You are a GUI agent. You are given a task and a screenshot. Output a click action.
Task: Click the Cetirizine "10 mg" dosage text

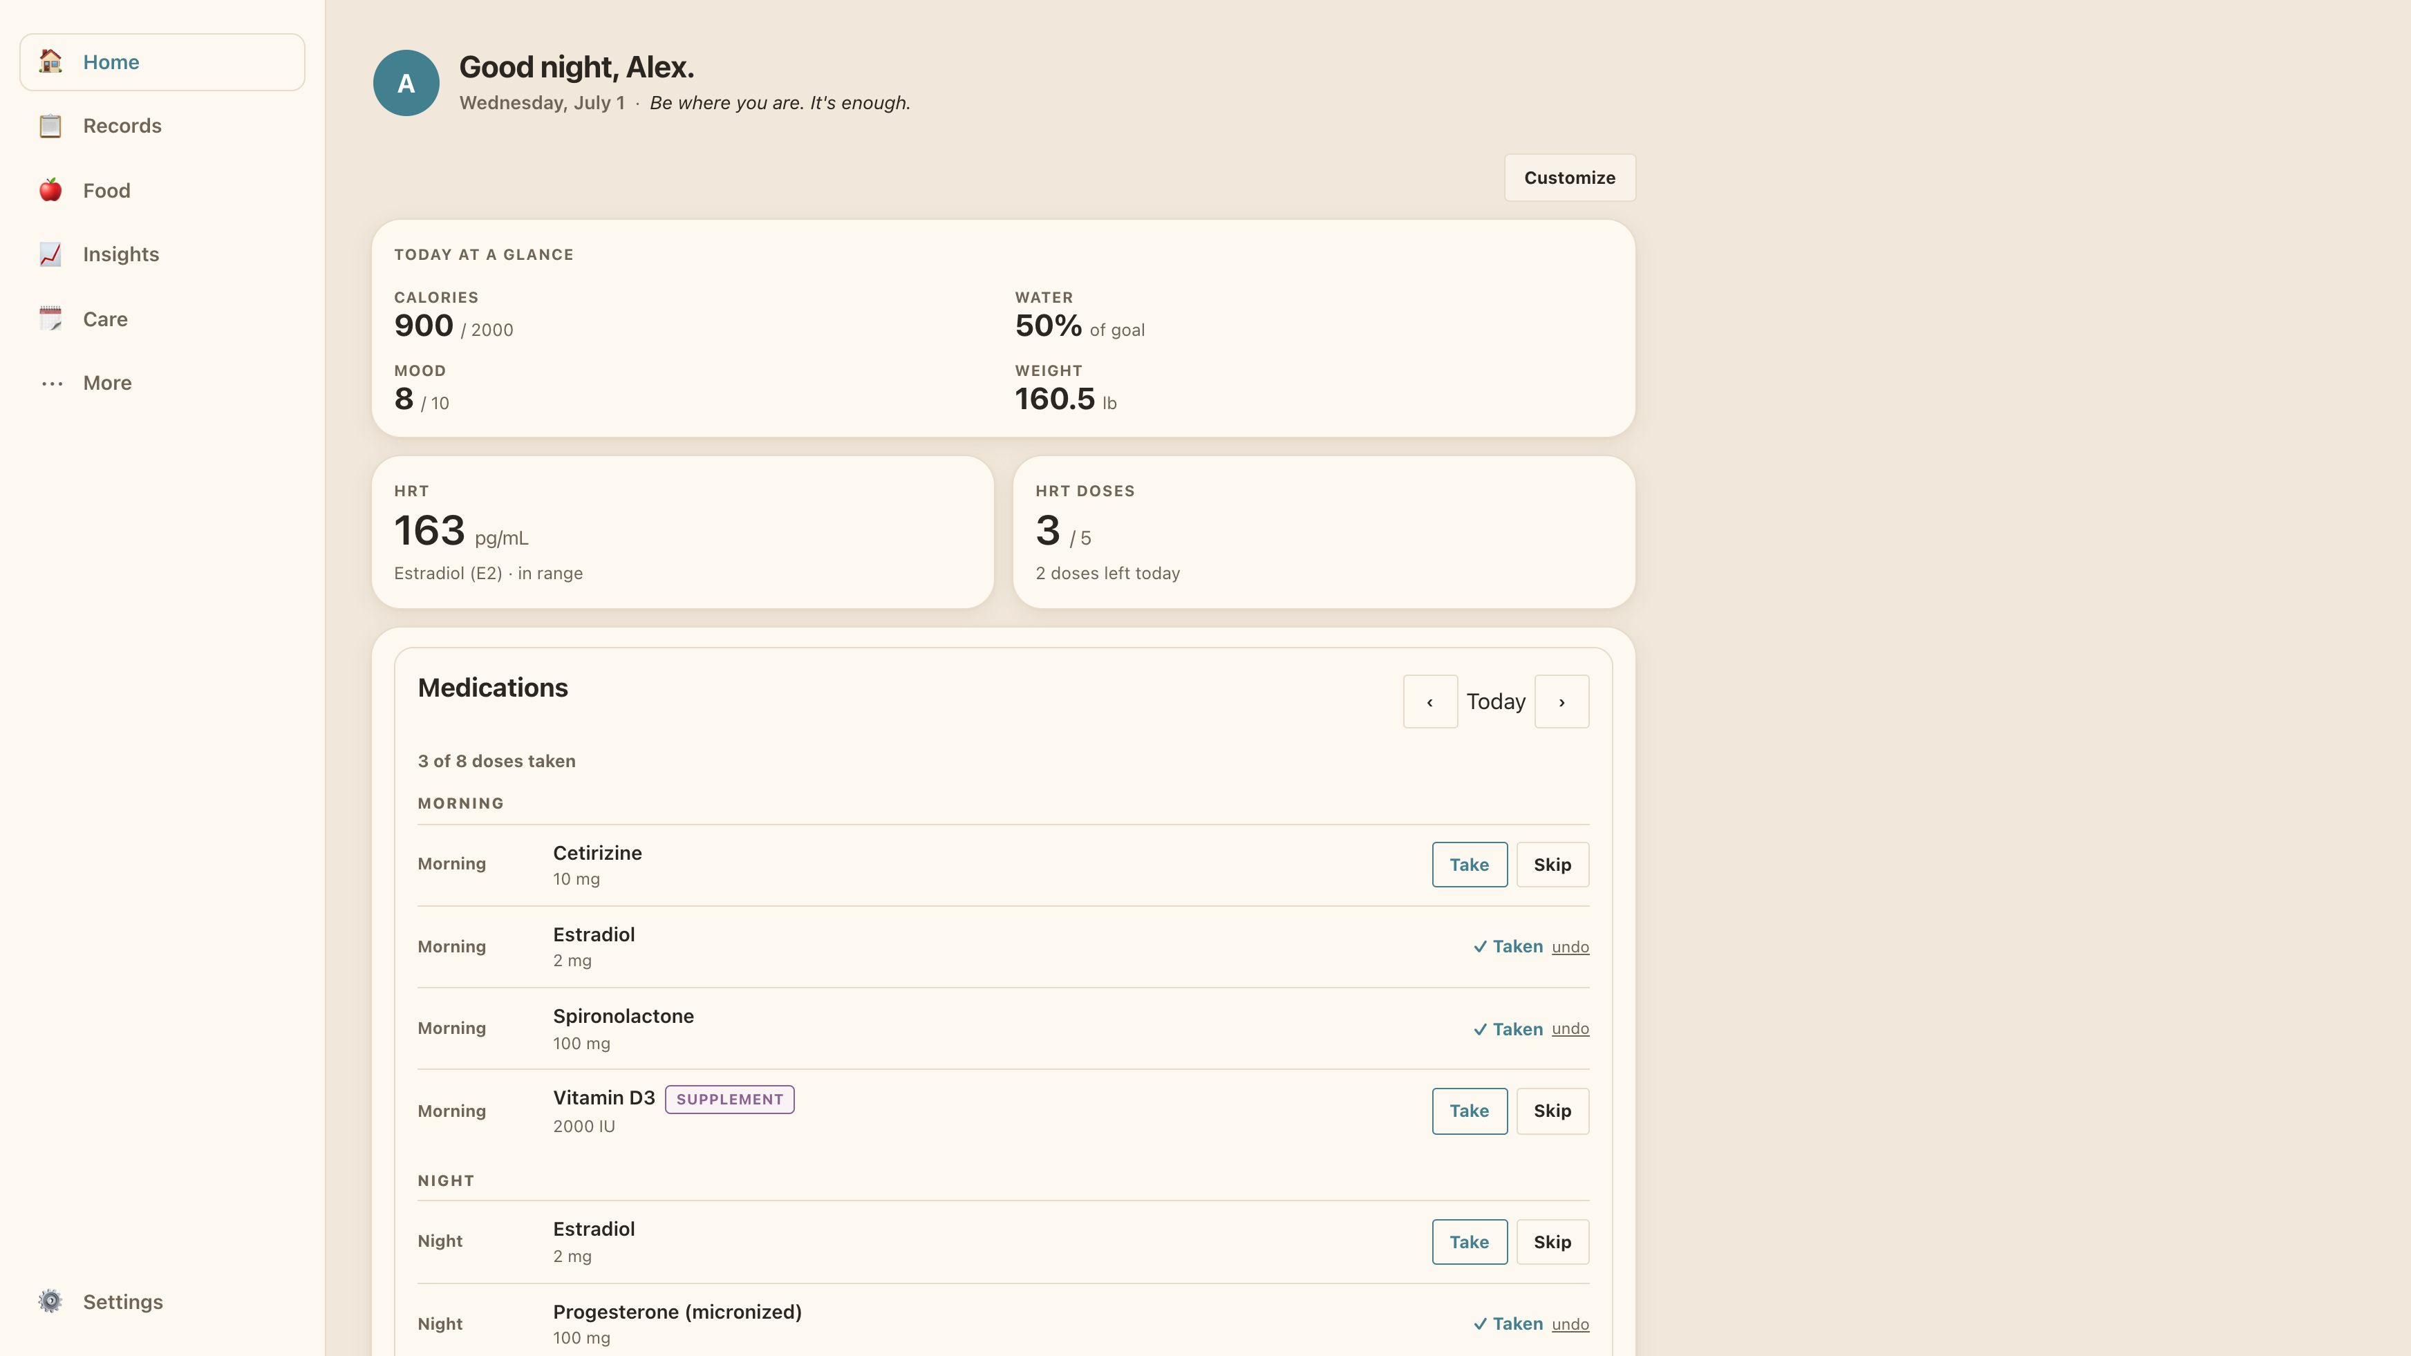tap(576, 878)
